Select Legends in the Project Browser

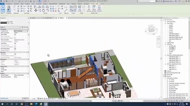pyautogui.click(x=169, y=71)
